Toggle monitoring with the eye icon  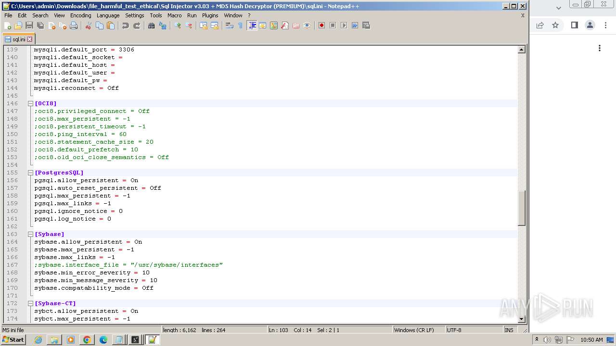(307, 25)
